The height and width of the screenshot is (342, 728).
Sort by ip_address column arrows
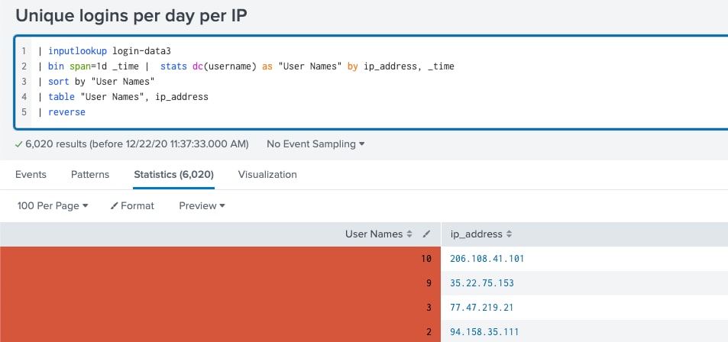tap(509, 234)
